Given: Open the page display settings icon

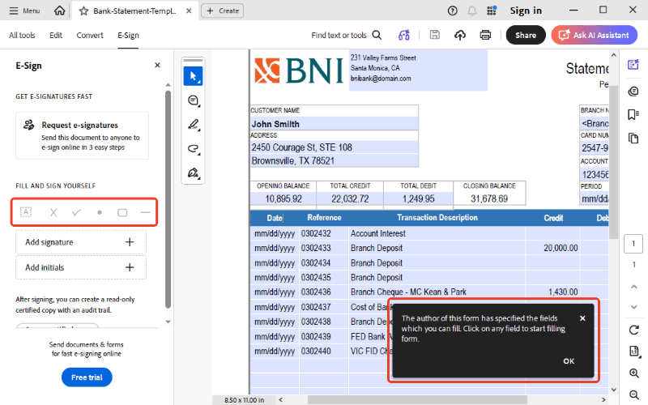Looking at the screenshot, I should [633, 352].
